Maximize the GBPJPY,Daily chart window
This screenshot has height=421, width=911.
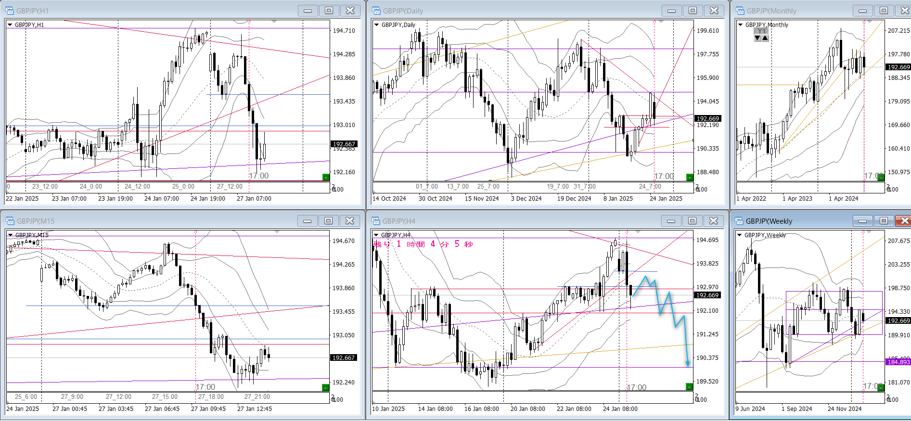coord(693,11)
